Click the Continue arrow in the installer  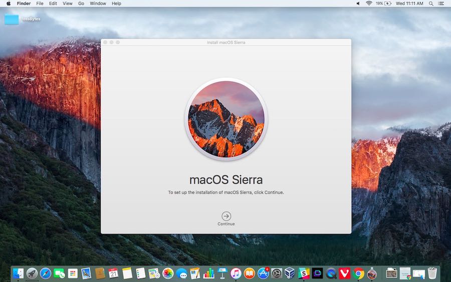pyautogui.click(x=226, y=216)
